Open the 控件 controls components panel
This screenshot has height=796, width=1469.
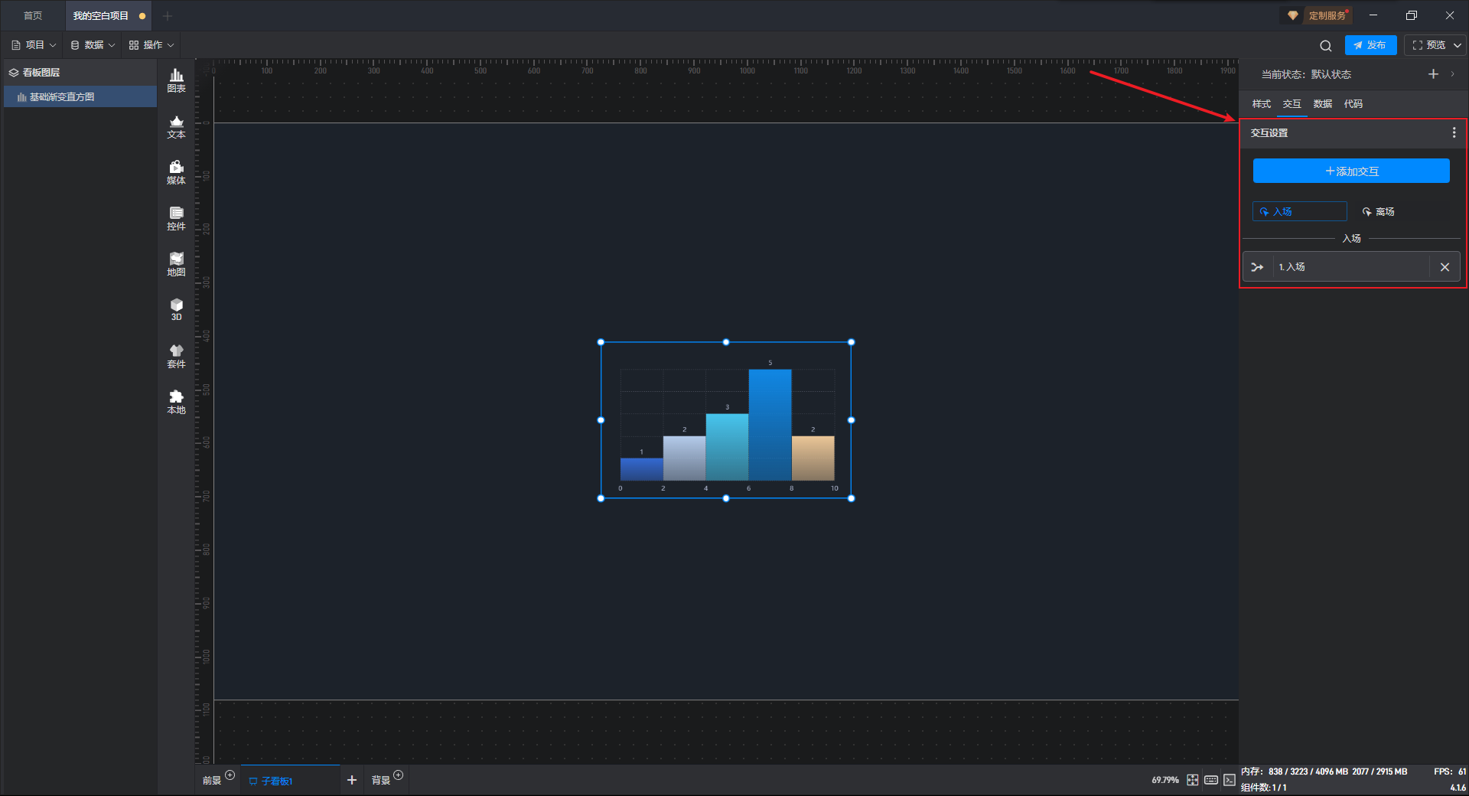(x=176, y=218)
